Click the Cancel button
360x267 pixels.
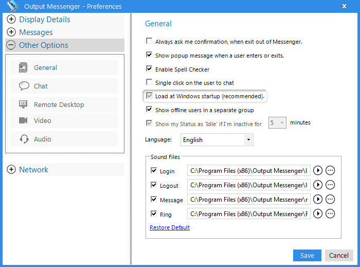pyautogui.click(x=339, y=255)
